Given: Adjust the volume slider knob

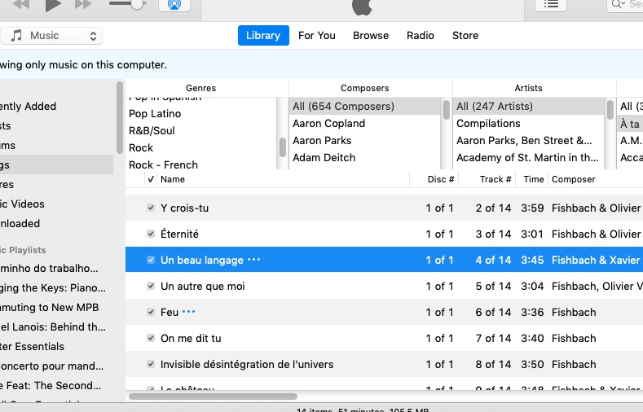Looking at the screenshot, I should point(137,4).
